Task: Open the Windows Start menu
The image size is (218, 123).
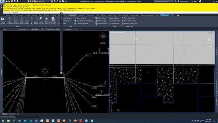Action: 3,121
